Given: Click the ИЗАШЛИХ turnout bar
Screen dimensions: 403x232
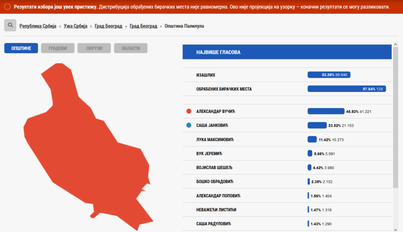Looking at the screenshot, I should pyautogui.click(x=329, y=75).
